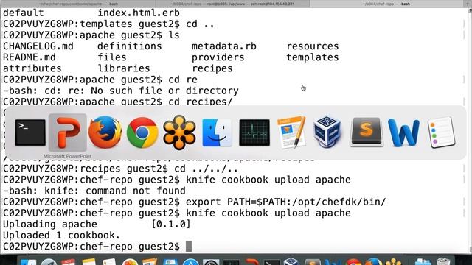Screen dimensions: 472x265
Task: Click the 'cd ..' command on templates prompt
Action: (200, 24)
